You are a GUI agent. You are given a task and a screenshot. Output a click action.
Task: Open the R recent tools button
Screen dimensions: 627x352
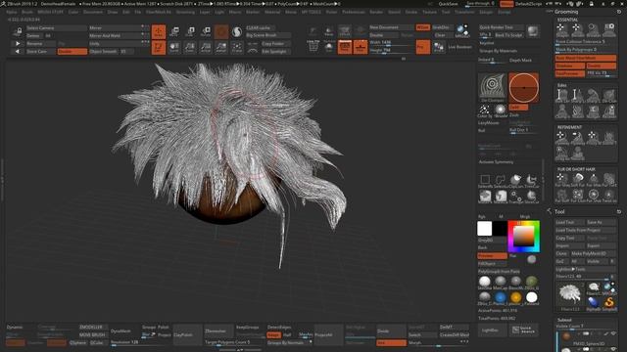611,277
